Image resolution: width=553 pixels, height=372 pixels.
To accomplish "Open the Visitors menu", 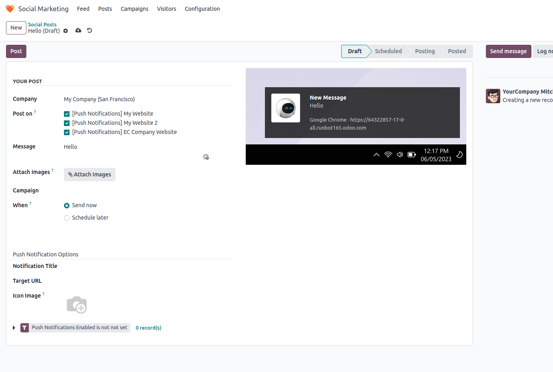I will (167, 9).
